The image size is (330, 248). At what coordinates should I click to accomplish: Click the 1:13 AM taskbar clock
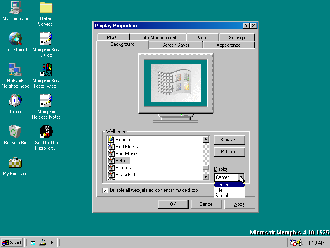316,243
